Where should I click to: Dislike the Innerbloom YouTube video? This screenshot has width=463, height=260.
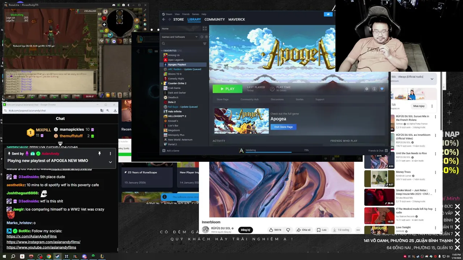click(288, 230)
